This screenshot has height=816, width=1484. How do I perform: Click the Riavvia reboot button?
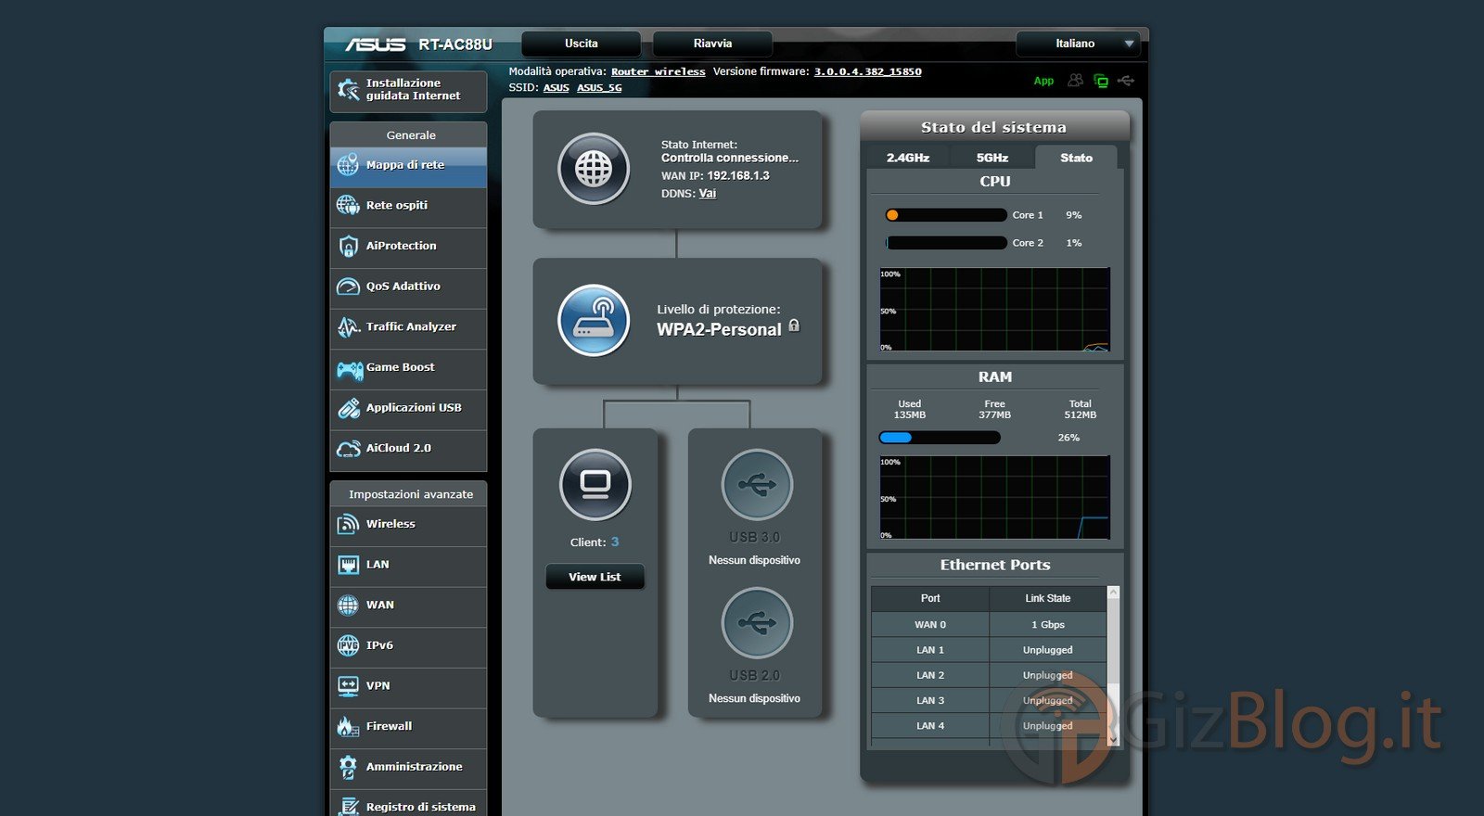[x=712, y=44]
